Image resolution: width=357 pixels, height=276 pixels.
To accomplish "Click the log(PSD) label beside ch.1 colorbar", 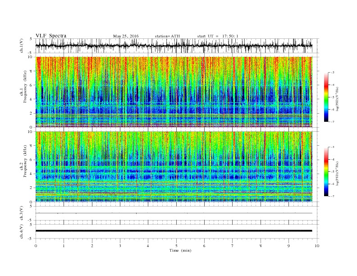I will [338, 99].
